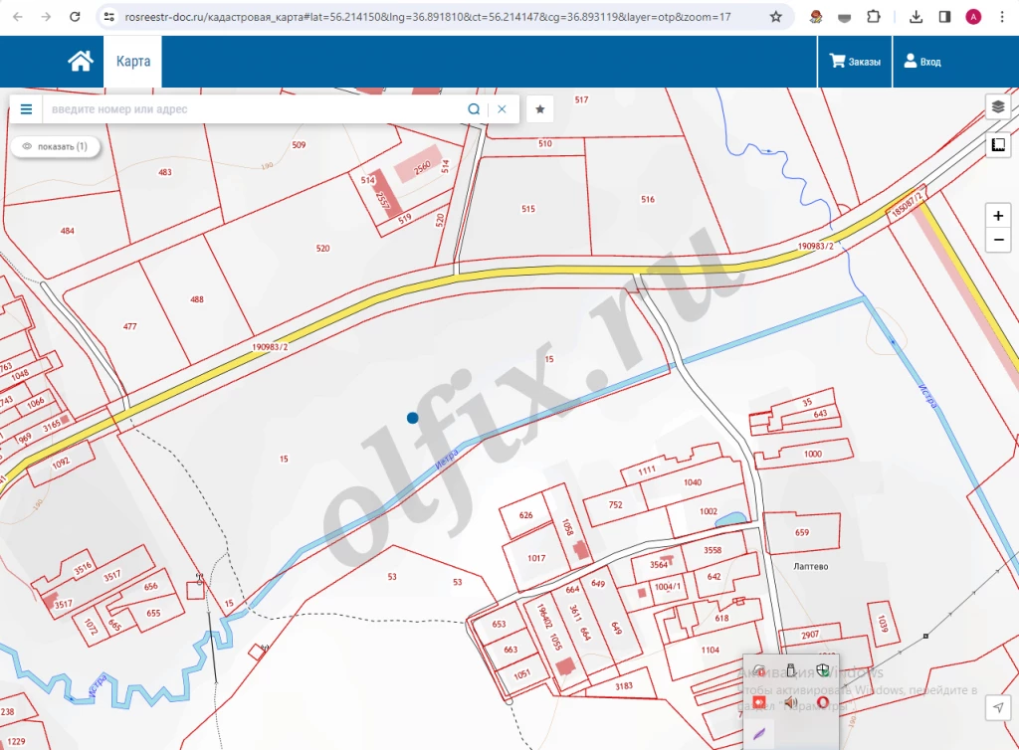The width and height of the screenshot is (1019, 750).
Task: Zoom out on the map
Action: pos(998,240)
